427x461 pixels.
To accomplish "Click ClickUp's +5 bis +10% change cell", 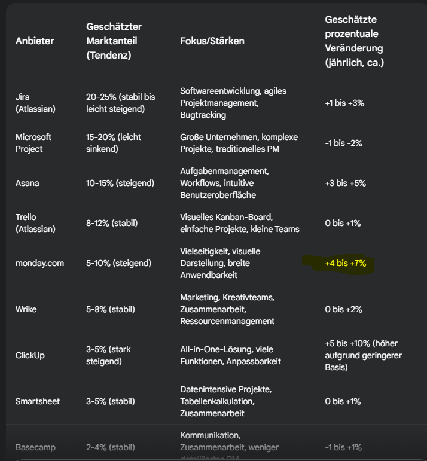I will tap(362, 355).
